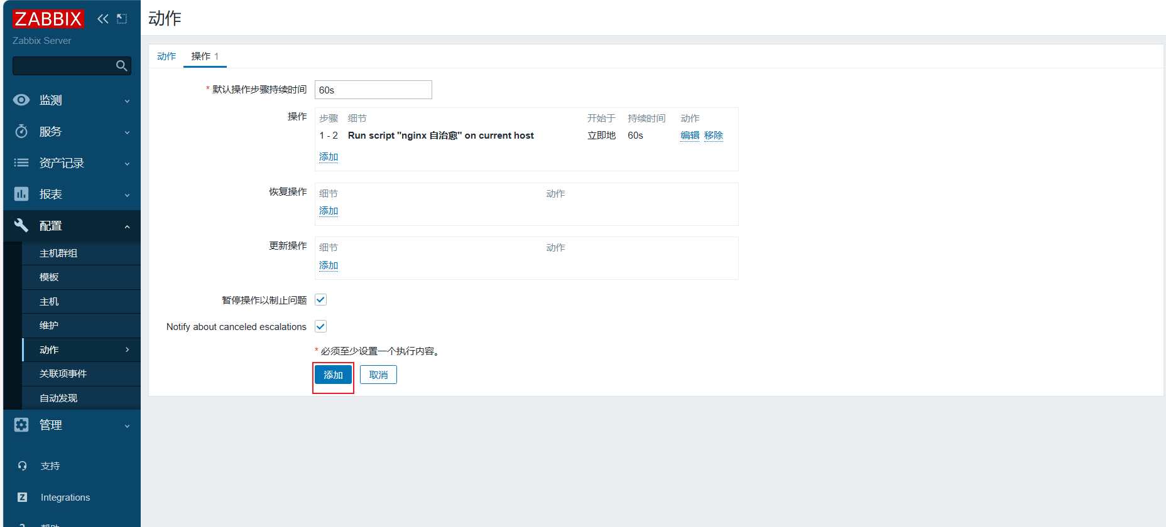Open 维护 in sidebar
Image resolution: width=1166 pixels, height=527 pixels.
tap(49, 325)
